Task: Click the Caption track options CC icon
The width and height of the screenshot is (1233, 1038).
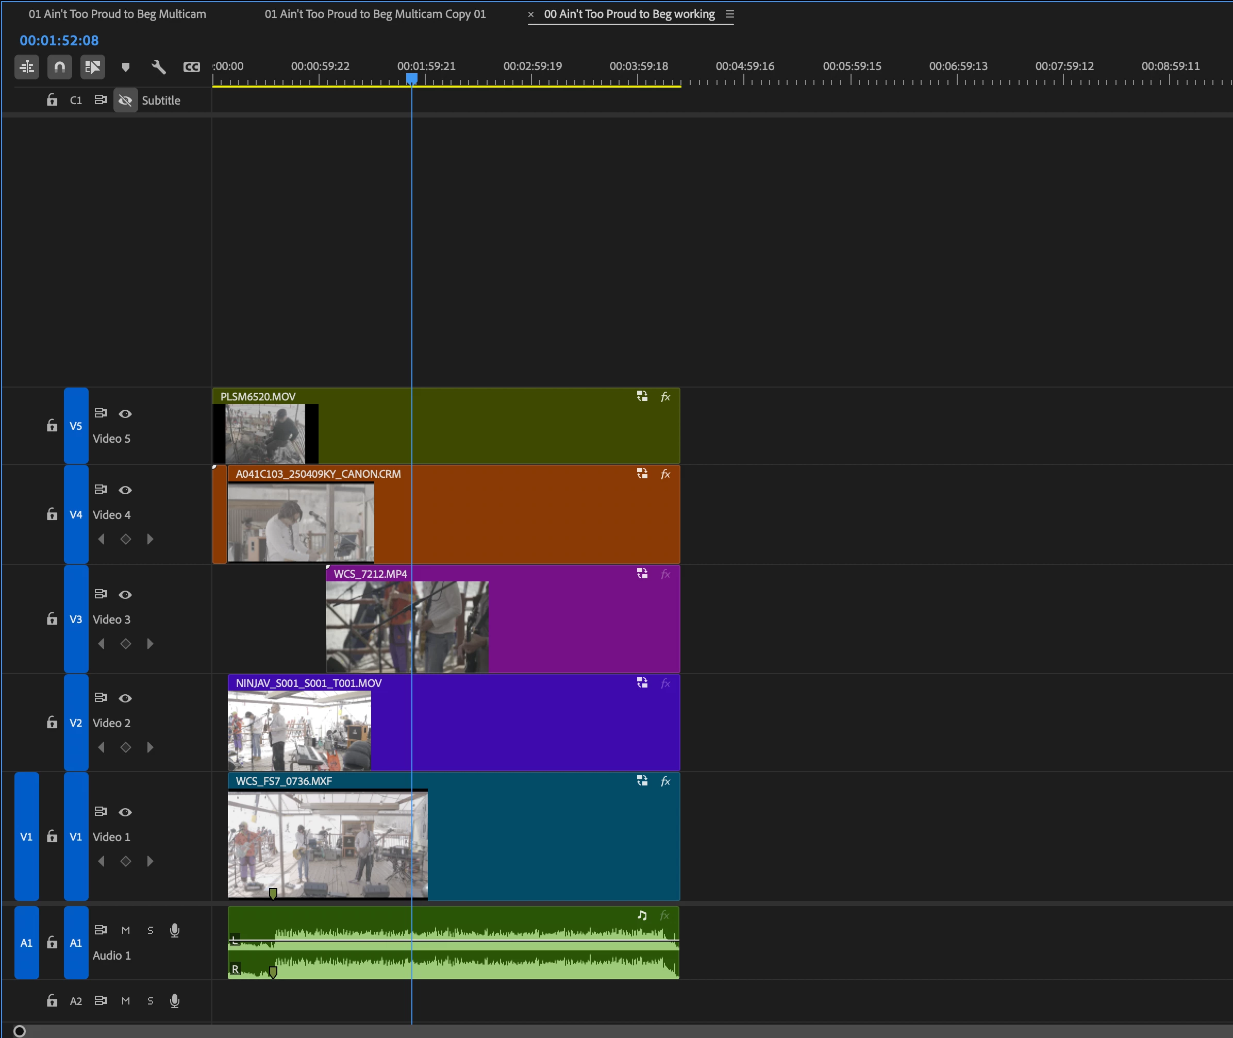Action: tap(191, 67)
